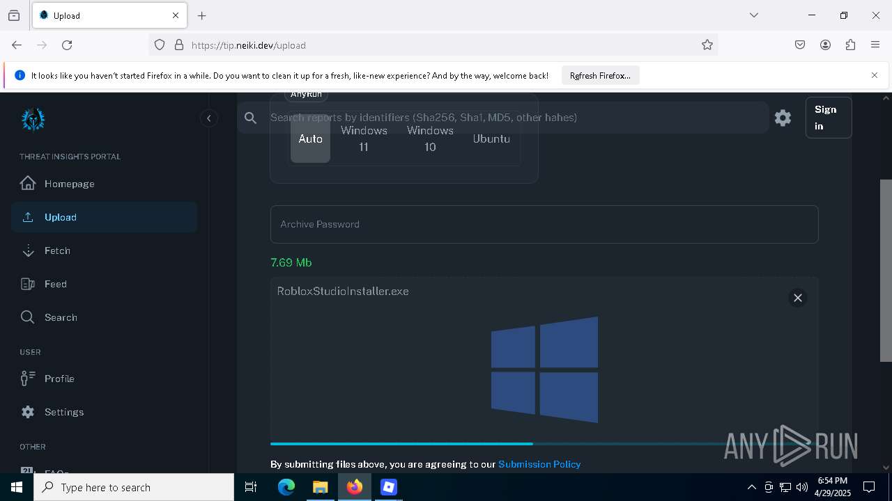Open Task View on taskbar
Image resolution: width=892 pixels, height=501 pixels.
pyautogui.click(x=252, y=487)
